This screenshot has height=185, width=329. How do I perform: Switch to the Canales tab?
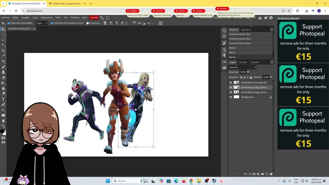[243, 62]
